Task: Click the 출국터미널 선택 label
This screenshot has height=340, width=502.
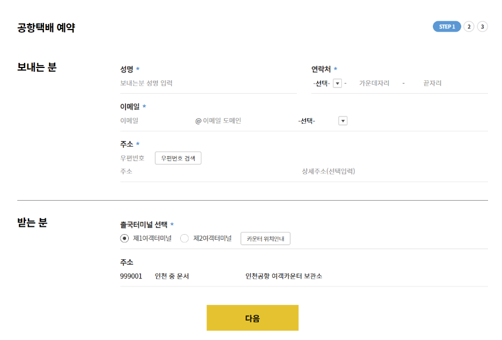Action: coord(144,225)
